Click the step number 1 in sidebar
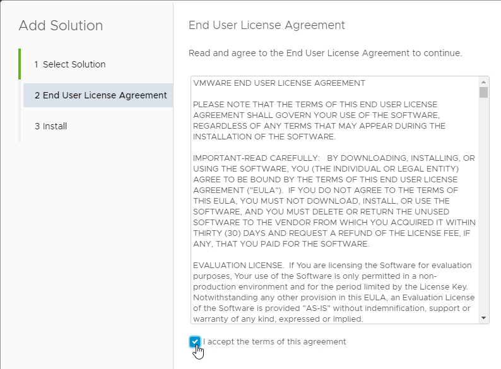This screenshot has height=369, width=501. (x=37, y=64)
